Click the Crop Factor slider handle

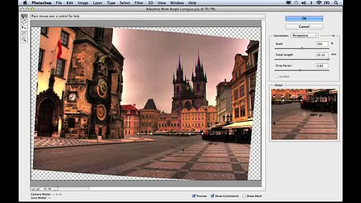coord(300,70)
